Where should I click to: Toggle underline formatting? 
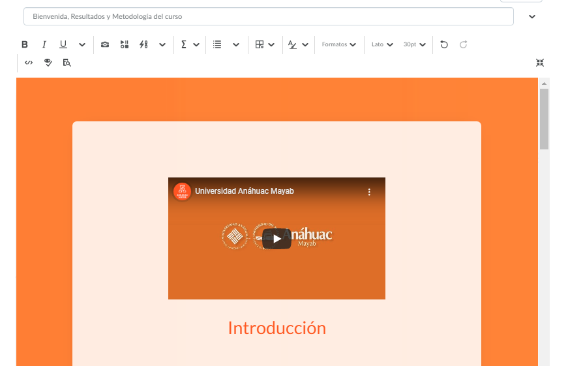click(63, 44)
